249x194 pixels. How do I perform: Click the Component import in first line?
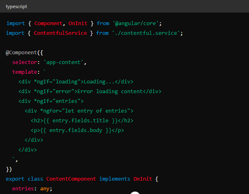(x=48, y=23)
